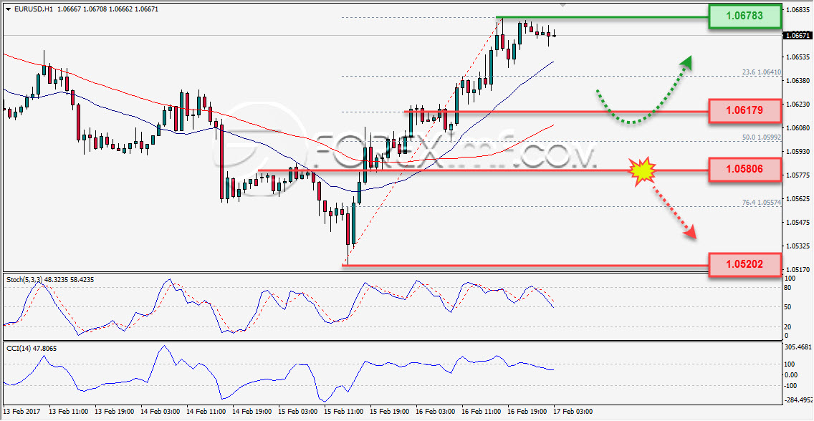The width and height of the screenshot is (814, 421).
Task: Click 1.06080 on the price axis
Action: (797, 127)
